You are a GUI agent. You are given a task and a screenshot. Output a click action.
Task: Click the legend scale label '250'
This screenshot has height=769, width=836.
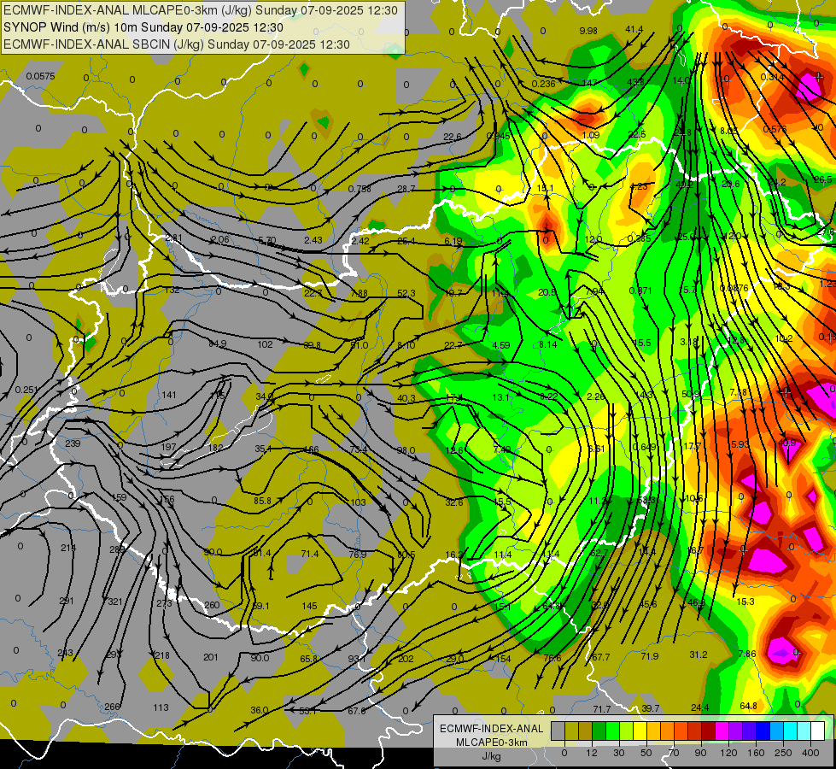click(x=783, y=753)
